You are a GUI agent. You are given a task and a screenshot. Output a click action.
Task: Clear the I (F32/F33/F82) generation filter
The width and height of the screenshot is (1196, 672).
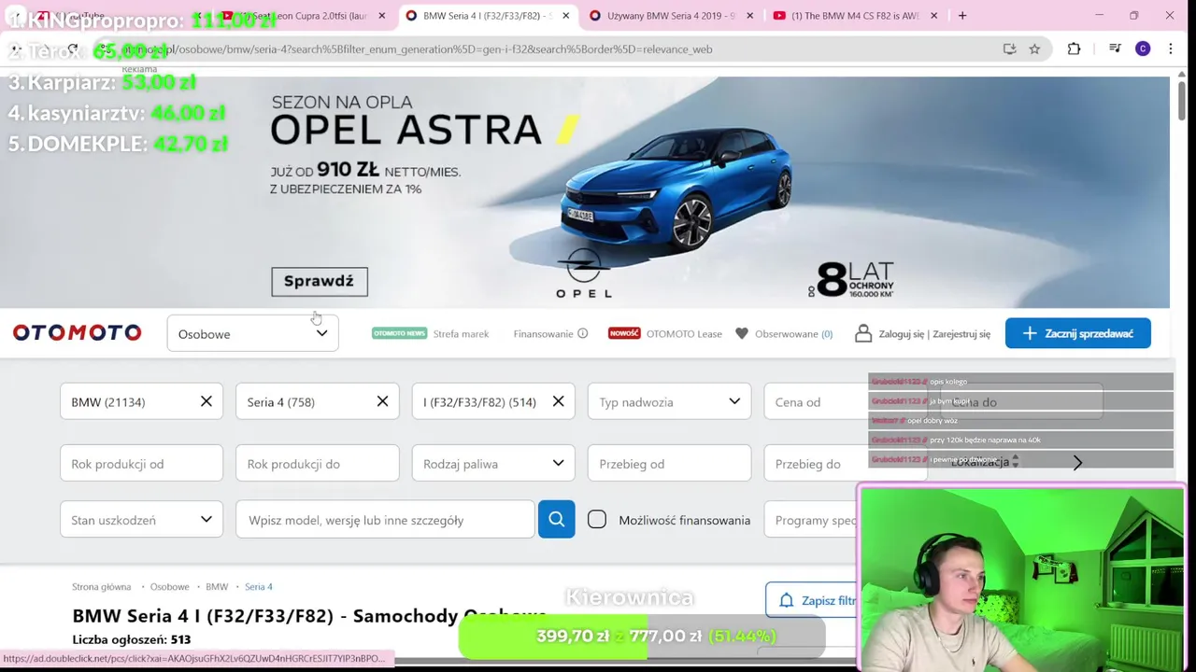(x=558, y=401)
